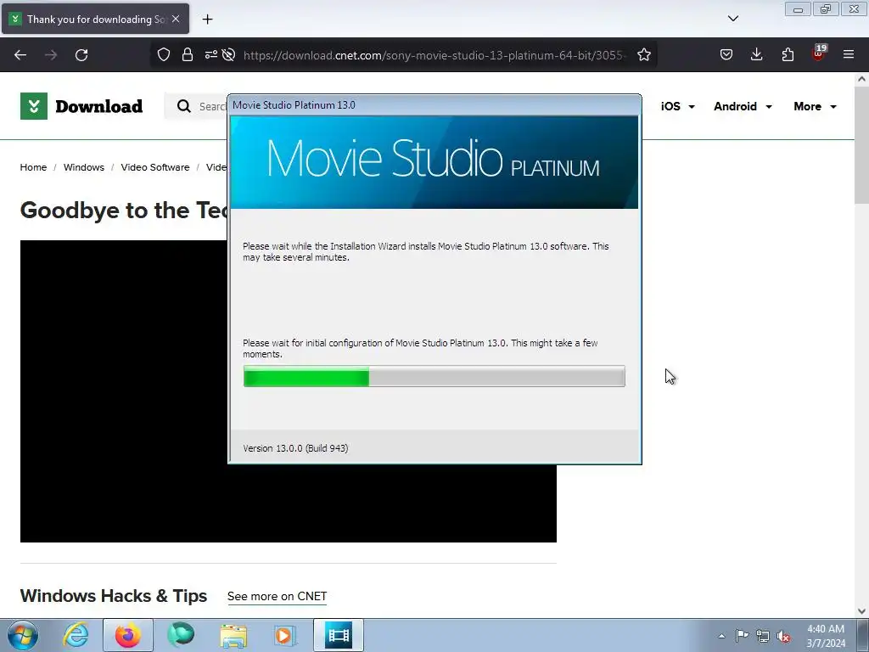Click the page scrollbar up arrow

coord(861,79)
